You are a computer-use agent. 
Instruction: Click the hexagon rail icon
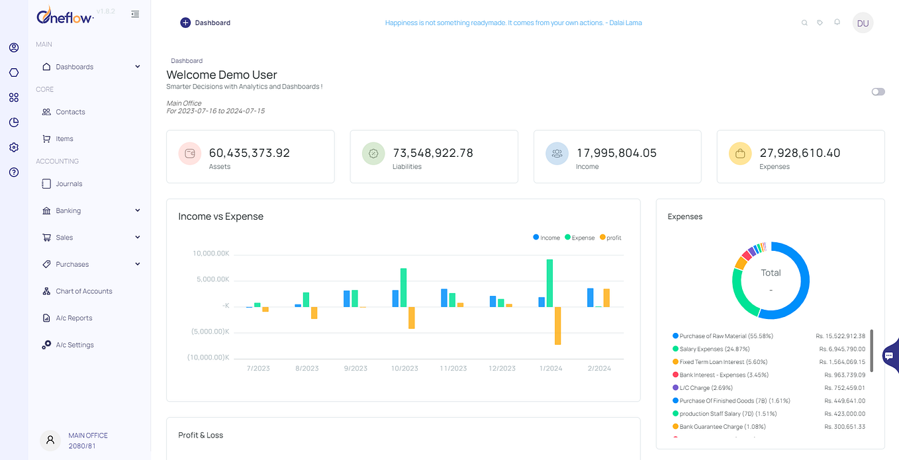pos(14,73)
